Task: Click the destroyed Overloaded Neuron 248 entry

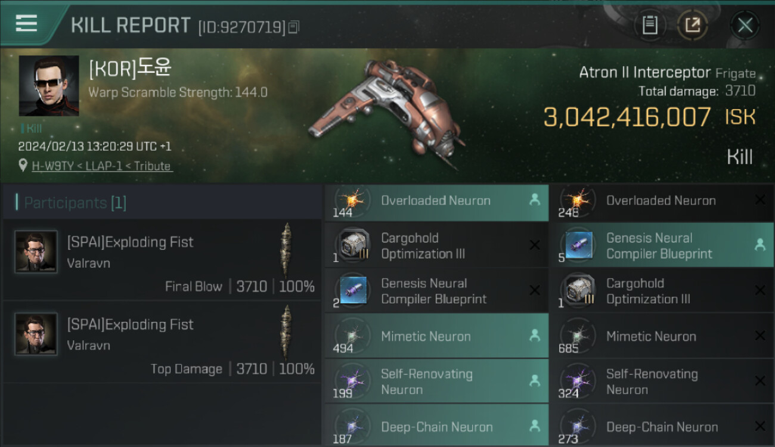Action: (x=661, y=201)
